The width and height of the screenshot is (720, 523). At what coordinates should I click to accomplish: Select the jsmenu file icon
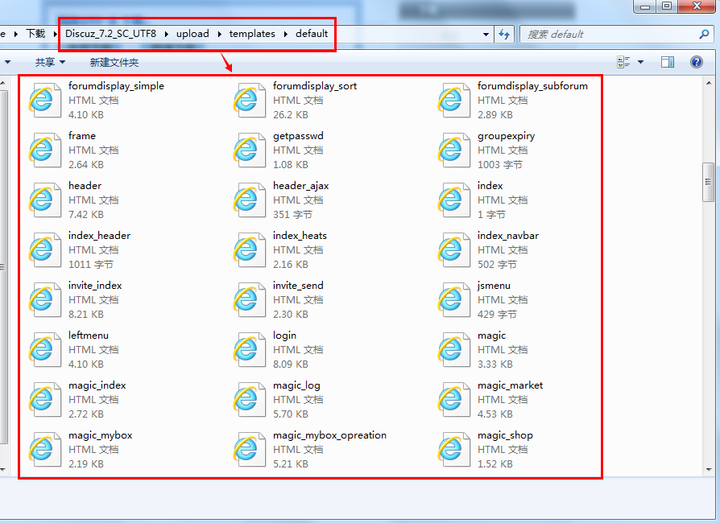click(x=453, y=300)
